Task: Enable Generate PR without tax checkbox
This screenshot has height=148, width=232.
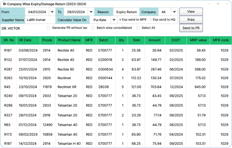Action: coord(48,28)
